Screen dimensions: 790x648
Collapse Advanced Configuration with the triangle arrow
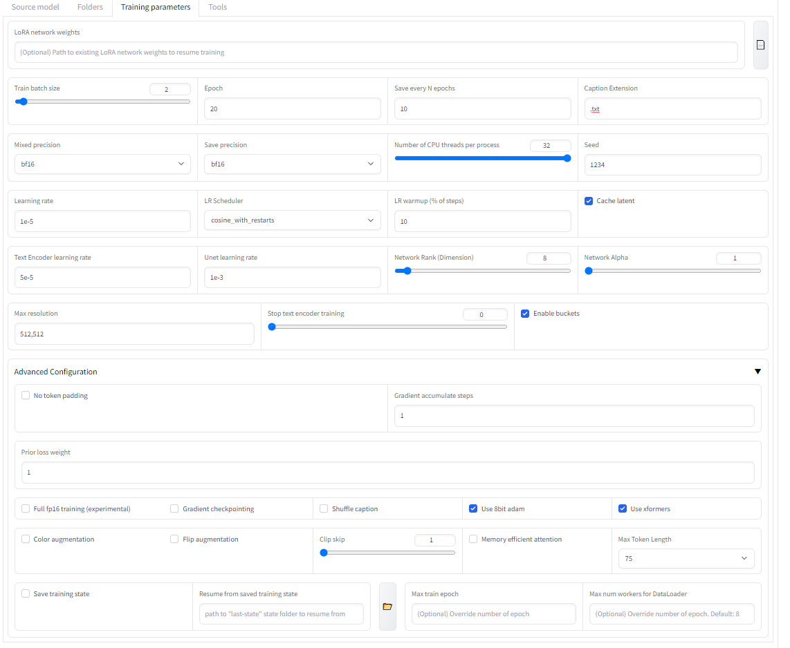coord(757,371)
